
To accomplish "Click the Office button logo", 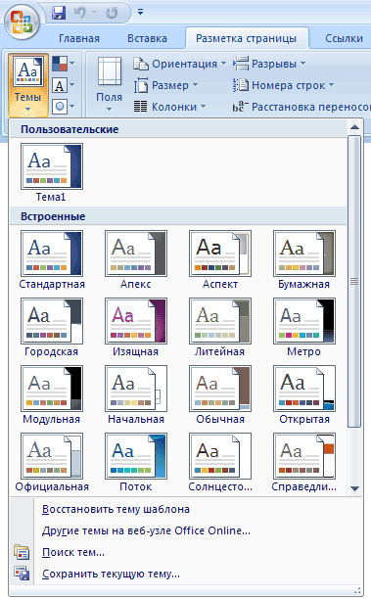I will pyautogui.click(x=22, y=22).
